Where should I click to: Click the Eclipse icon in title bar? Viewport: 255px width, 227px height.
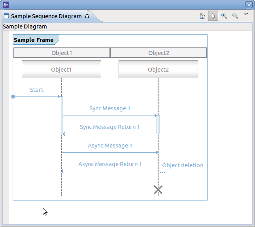click(x=6, y=5)
